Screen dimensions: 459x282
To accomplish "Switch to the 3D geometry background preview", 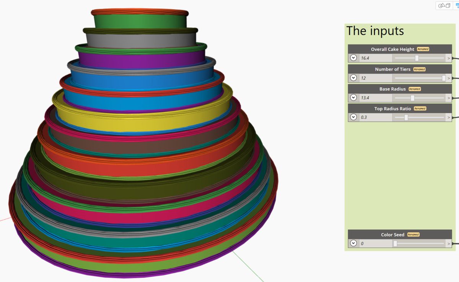I will 444,5.
